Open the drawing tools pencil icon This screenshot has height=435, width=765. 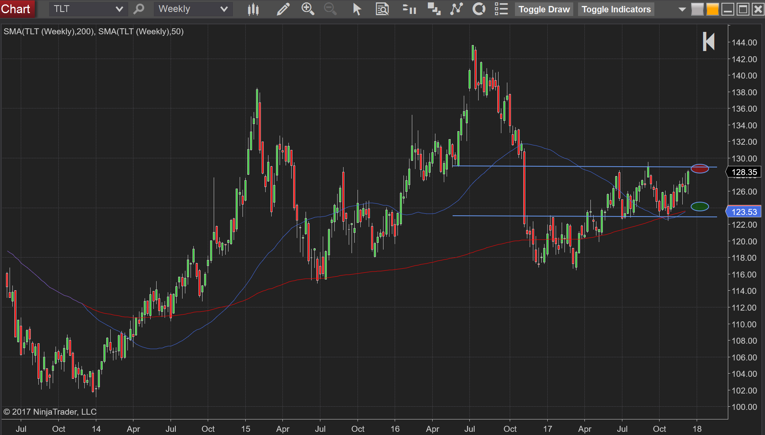click(283, 9)
